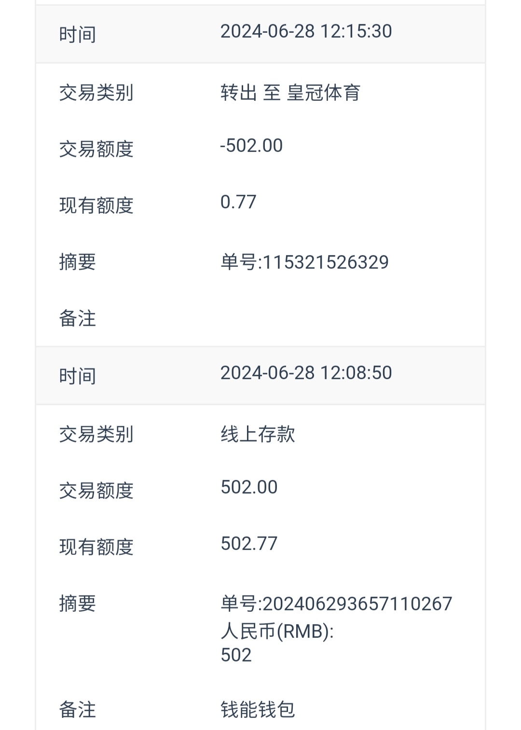521x730 pixels.
Task: Tap the 交易类别 label beside 线上存款
Action: point(96,434)
